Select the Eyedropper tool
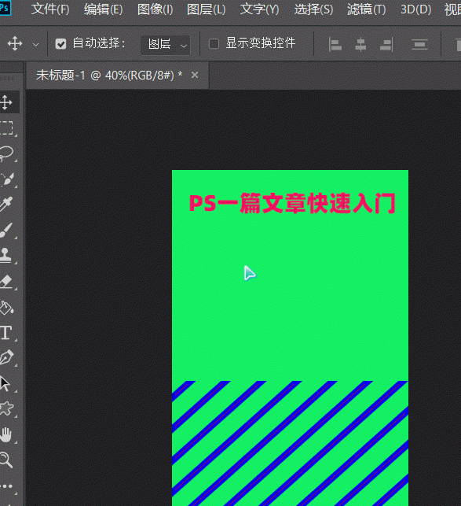Image resolution: width=461 pixels, height=506 pixels. tap(6, 205)
